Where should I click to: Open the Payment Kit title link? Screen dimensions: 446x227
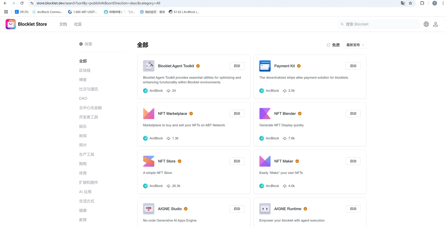point(284,66)
